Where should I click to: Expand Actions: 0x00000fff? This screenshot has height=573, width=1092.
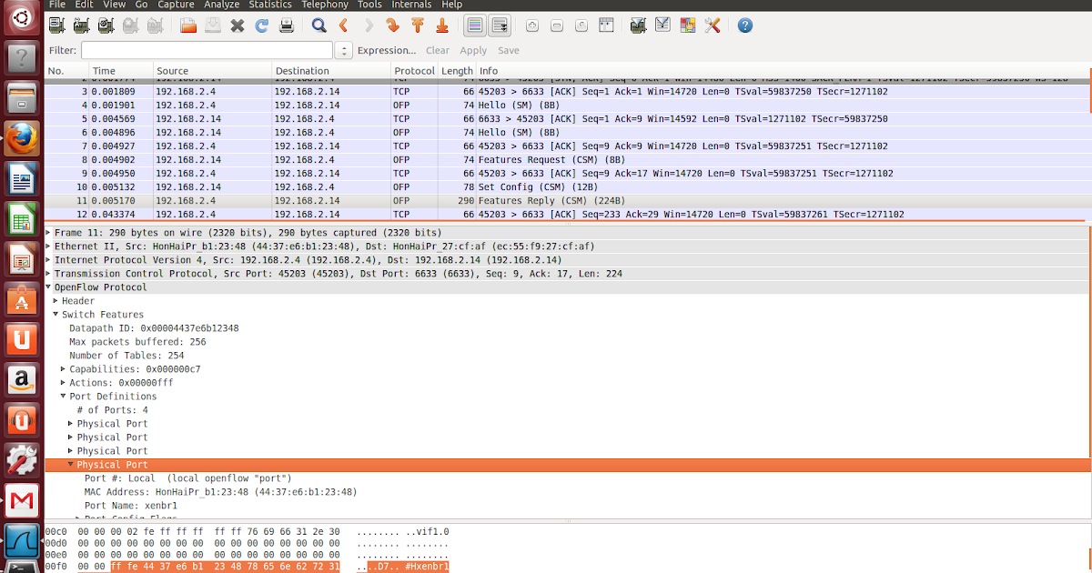pyautogui.click(x=63, y=383)
